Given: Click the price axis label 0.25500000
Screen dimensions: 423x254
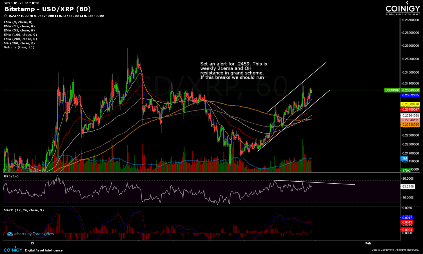Looking at the screenshot, I should [x=411, y=46].
